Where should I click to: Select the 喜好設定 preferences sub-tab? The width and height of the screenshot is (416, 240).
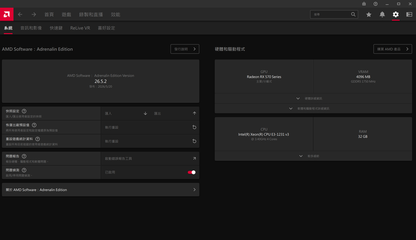[106, 28]
